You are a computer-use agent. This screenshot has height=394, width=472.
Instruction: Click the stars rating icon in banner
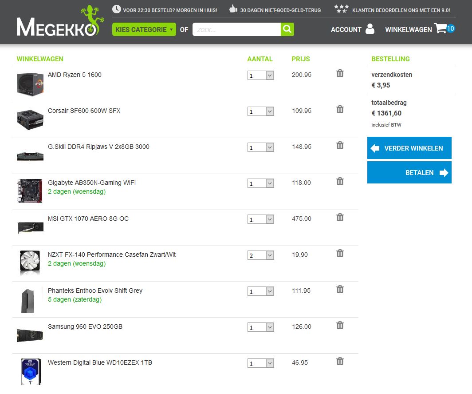tap(342, 9)
